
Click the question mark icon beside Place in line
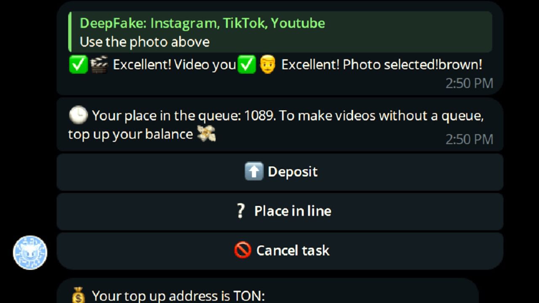pos(240,211)
